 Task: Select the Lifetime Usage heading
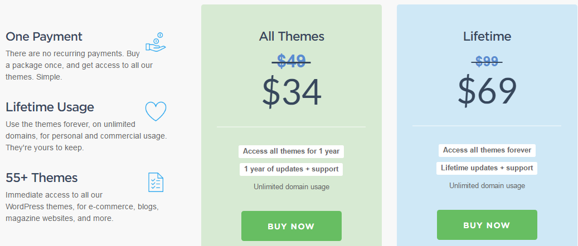coord(50,107)
